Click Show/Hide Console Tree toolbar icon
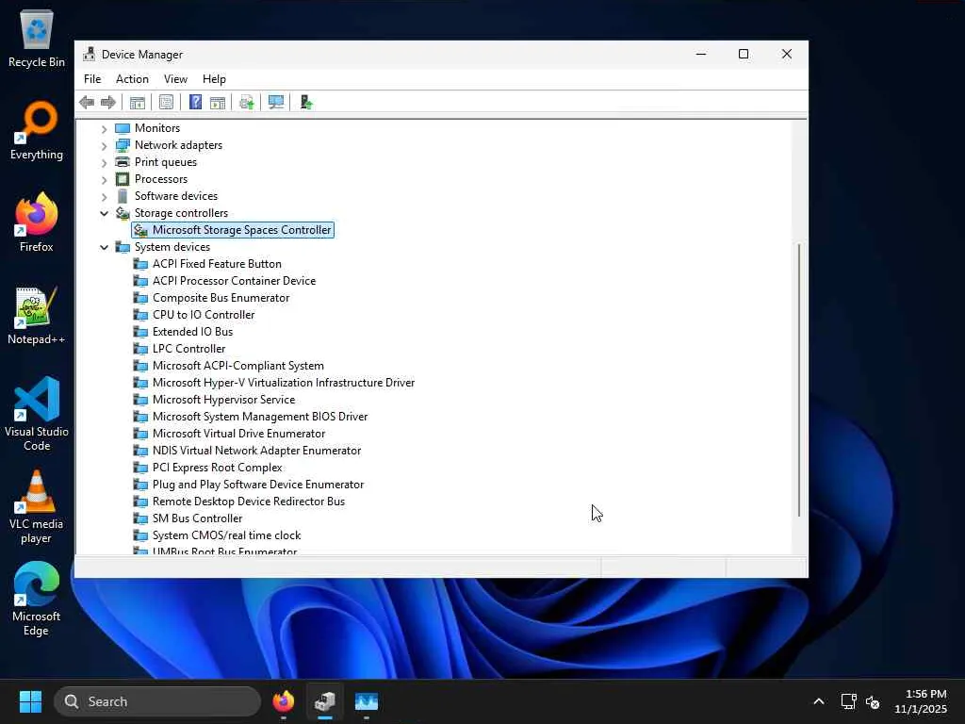Image resolution: width=965 pixels, height=724 pixels. point(138,102)
